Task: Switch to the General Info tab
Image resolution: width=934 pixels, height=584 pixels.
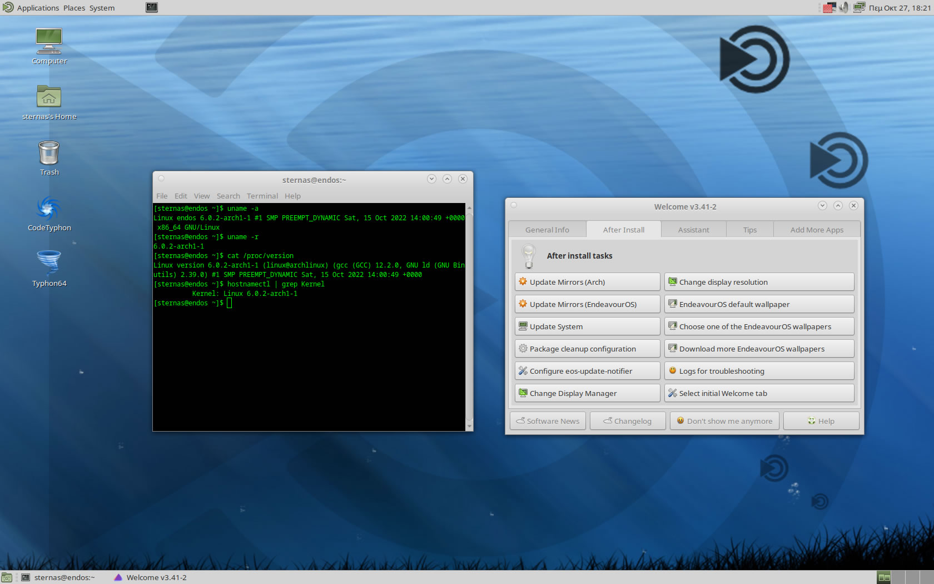Action: (x=547, y=230)
